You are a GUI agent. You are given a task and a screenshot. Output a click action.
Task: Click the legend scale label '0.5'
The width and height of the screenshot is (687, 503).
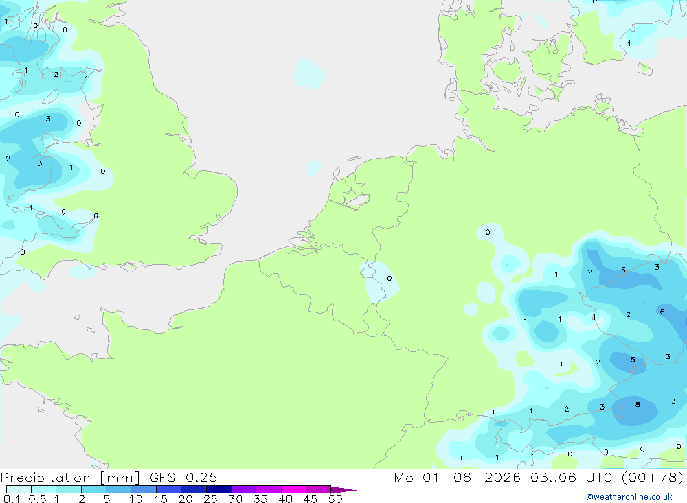(37, 499)
